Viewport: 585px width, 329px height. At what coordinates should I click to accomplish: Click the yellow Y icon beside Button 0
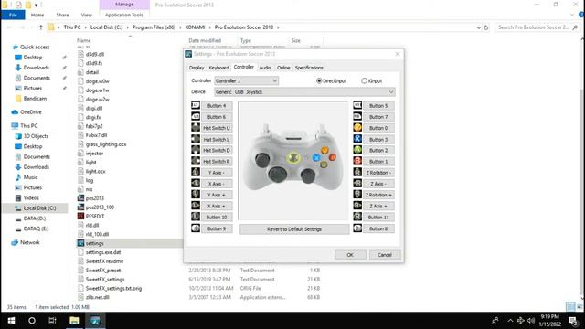pos(357,128)
